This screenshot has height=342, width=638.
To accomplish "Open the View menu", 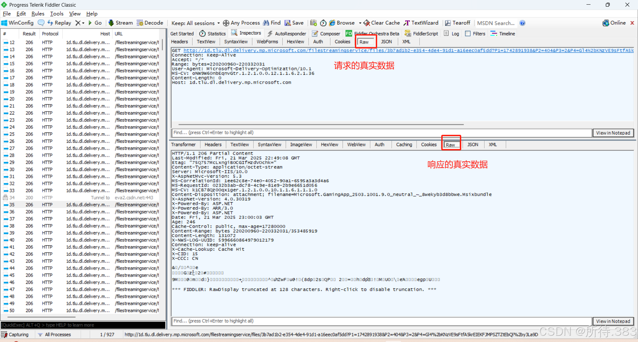I will (x=75, y=14).
